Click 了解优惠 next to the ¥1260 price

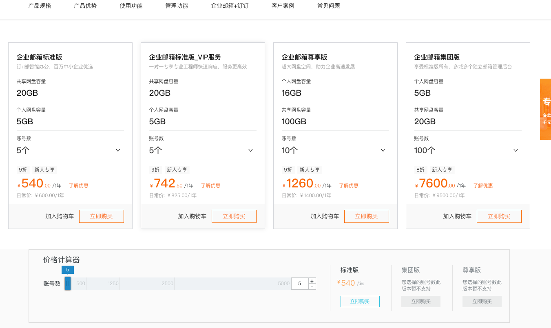click(349, 186)
